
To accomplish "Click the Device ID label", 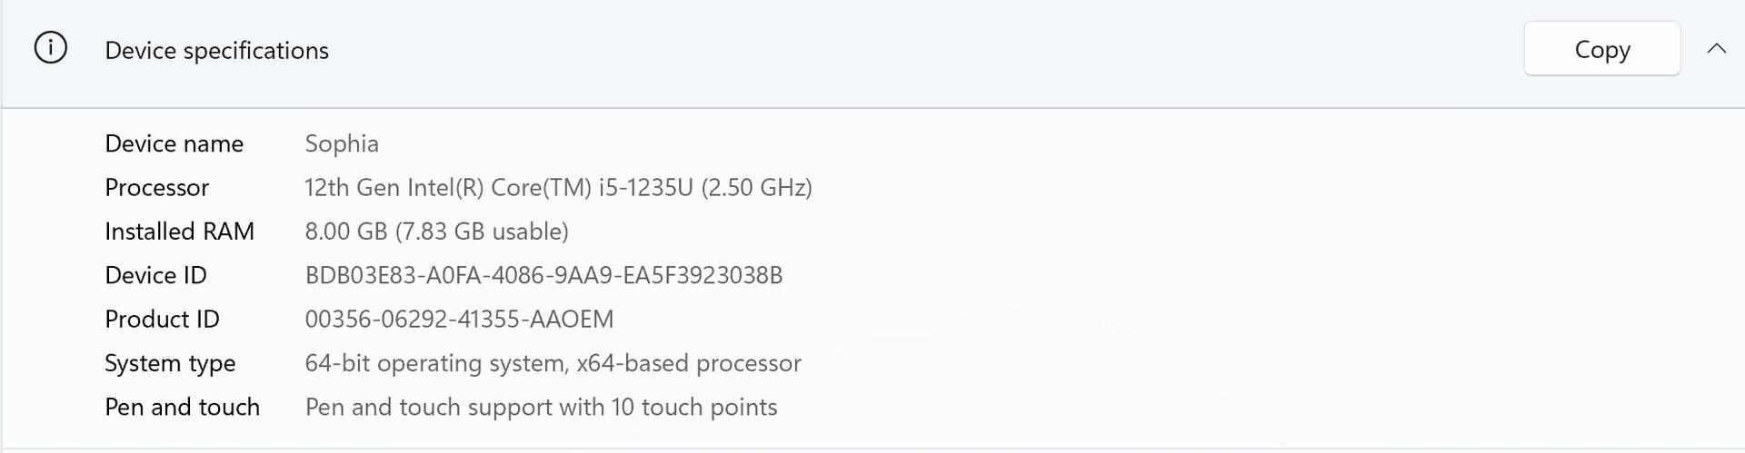I will (155, 275).
